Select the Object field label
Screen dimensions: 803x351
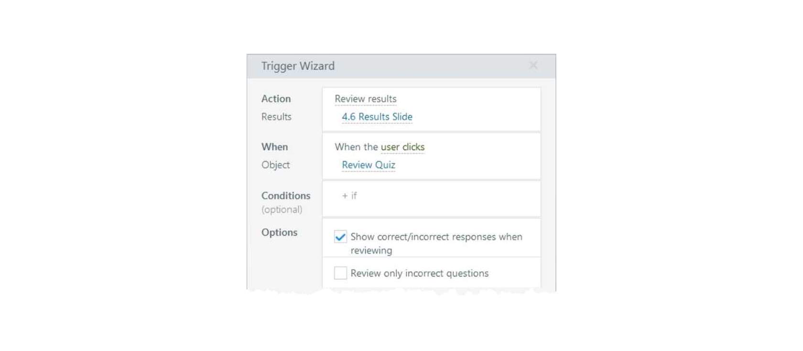pos(275,165)
